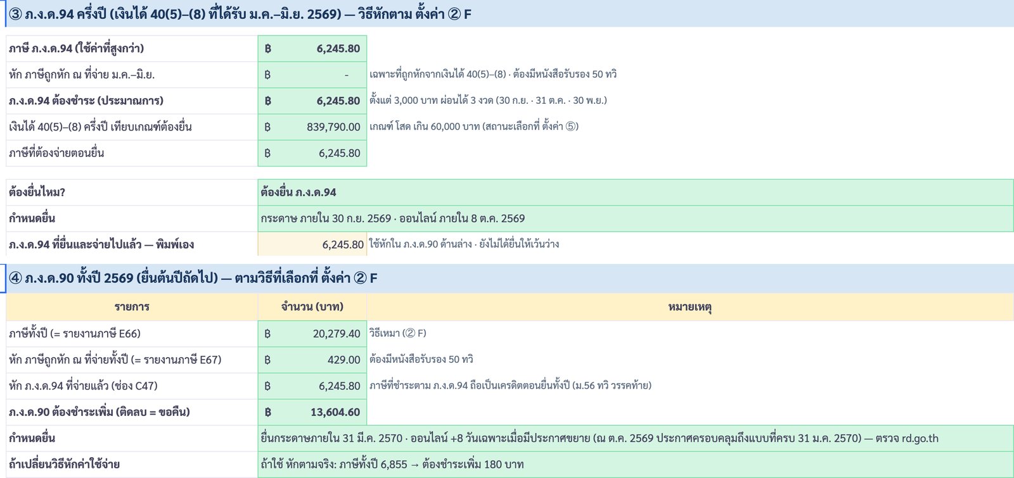The width and height of the screenshot is (1014, 478).
Task: Select the 20,279.40 full-year tax value
Action: pyautogui.click(x=312, y=334)
